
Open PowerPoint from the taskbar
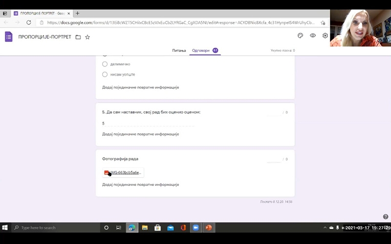(209, 227)
